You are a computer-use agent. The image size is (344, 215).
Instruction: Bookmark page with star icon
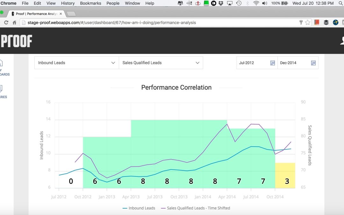(308, 22)
